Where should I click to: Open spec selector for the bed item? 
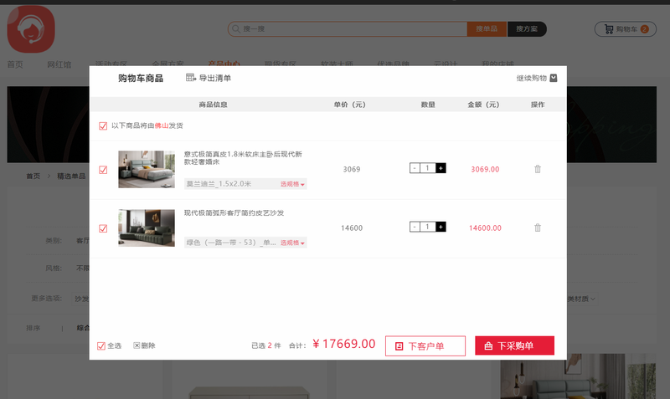pyautogui.click(x=292, y=184)
